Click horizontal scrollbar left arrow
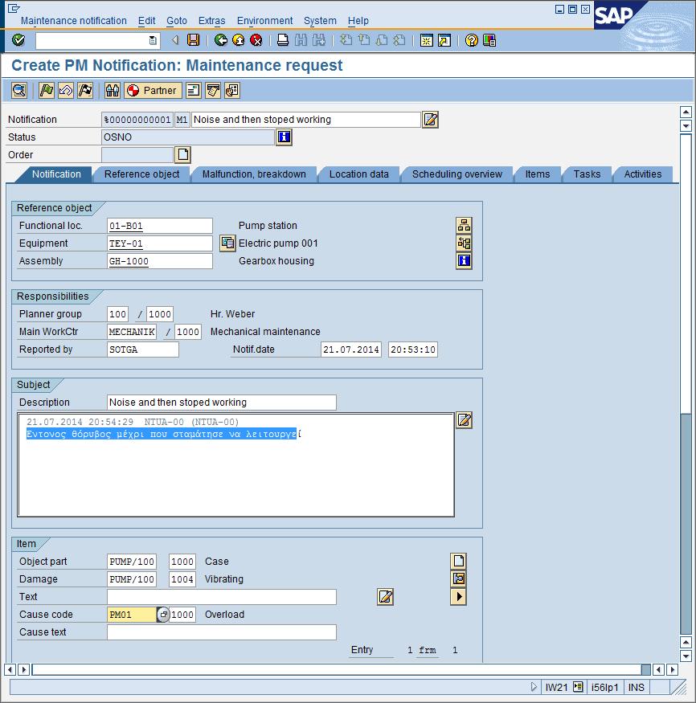The width and height of the screenshot is (696, 703). (x=10, y=670)
